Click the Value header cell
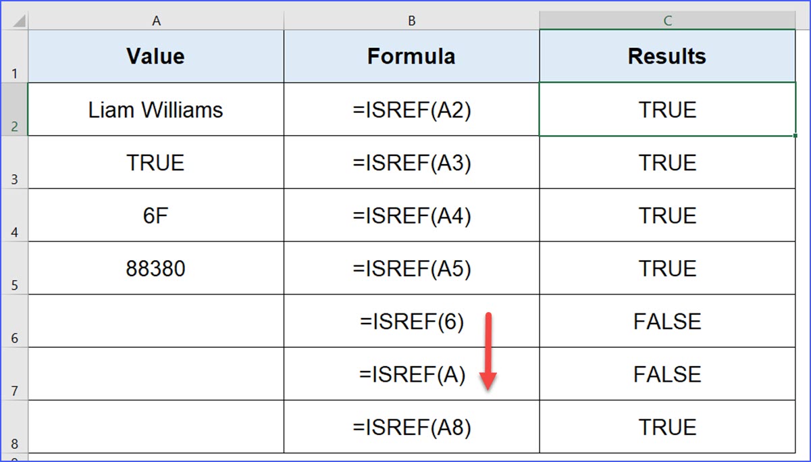The height and width of the screenshot is (462, 811). click(156, 56)
